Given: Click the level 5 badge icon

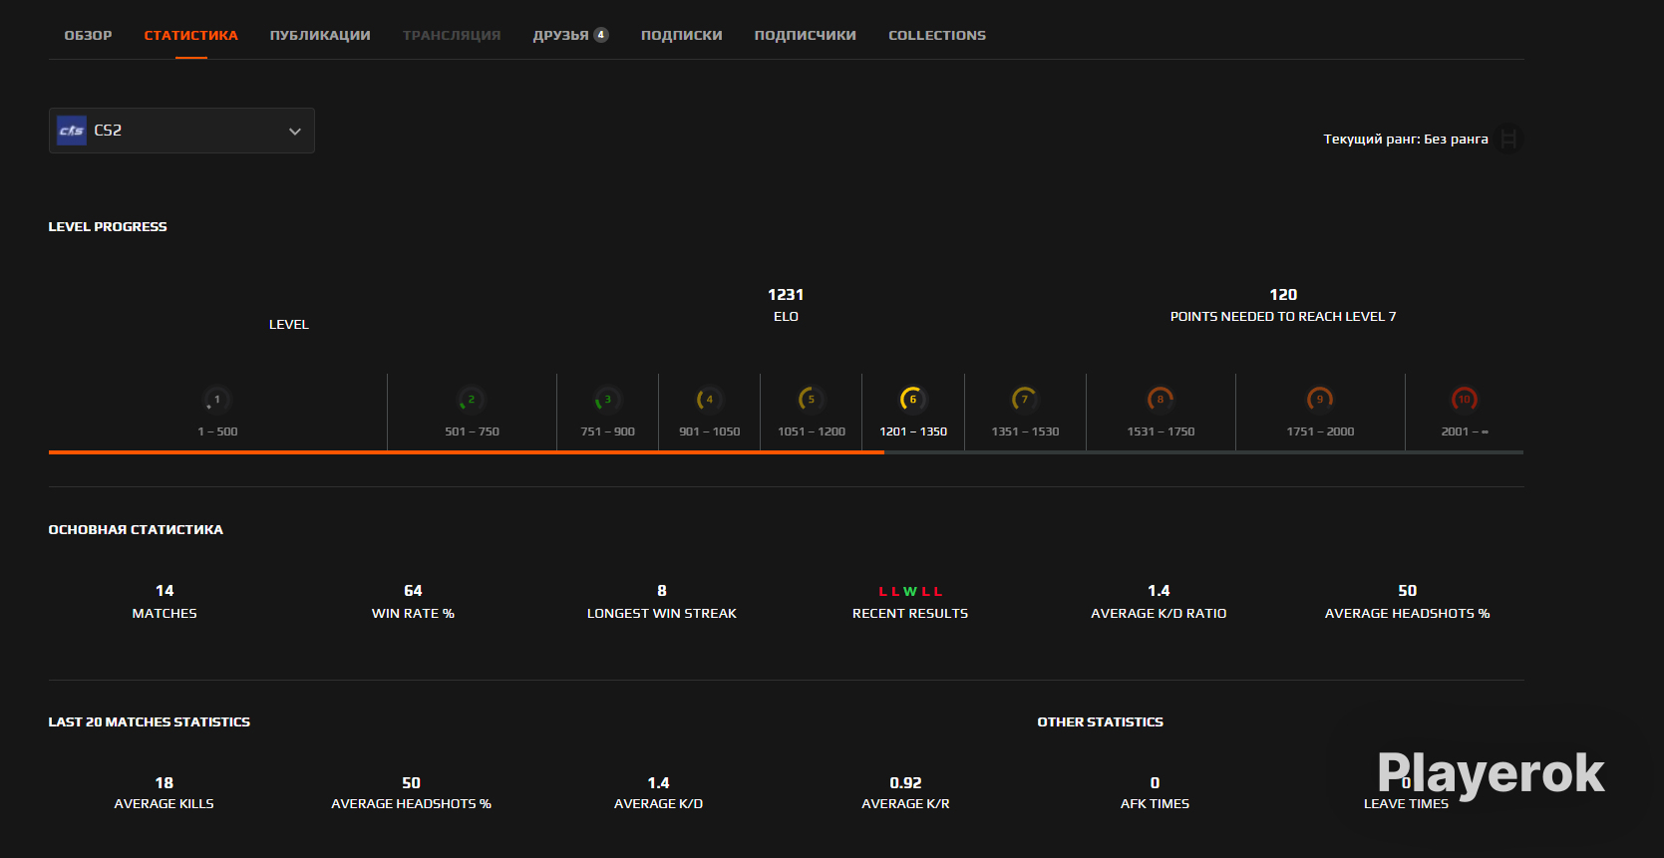Looking at the screenshot, I should pyautogui.click(x=811, y=400).
